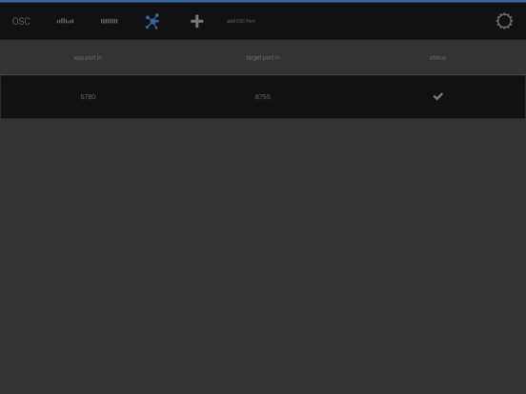526x394 pixels.
Task: Click empty gray panel below port row
Action: coord(263,256)
